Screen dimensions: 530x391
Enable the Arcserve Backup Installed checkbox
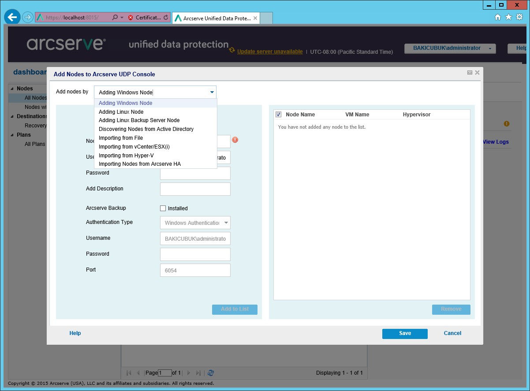point(163,209)
